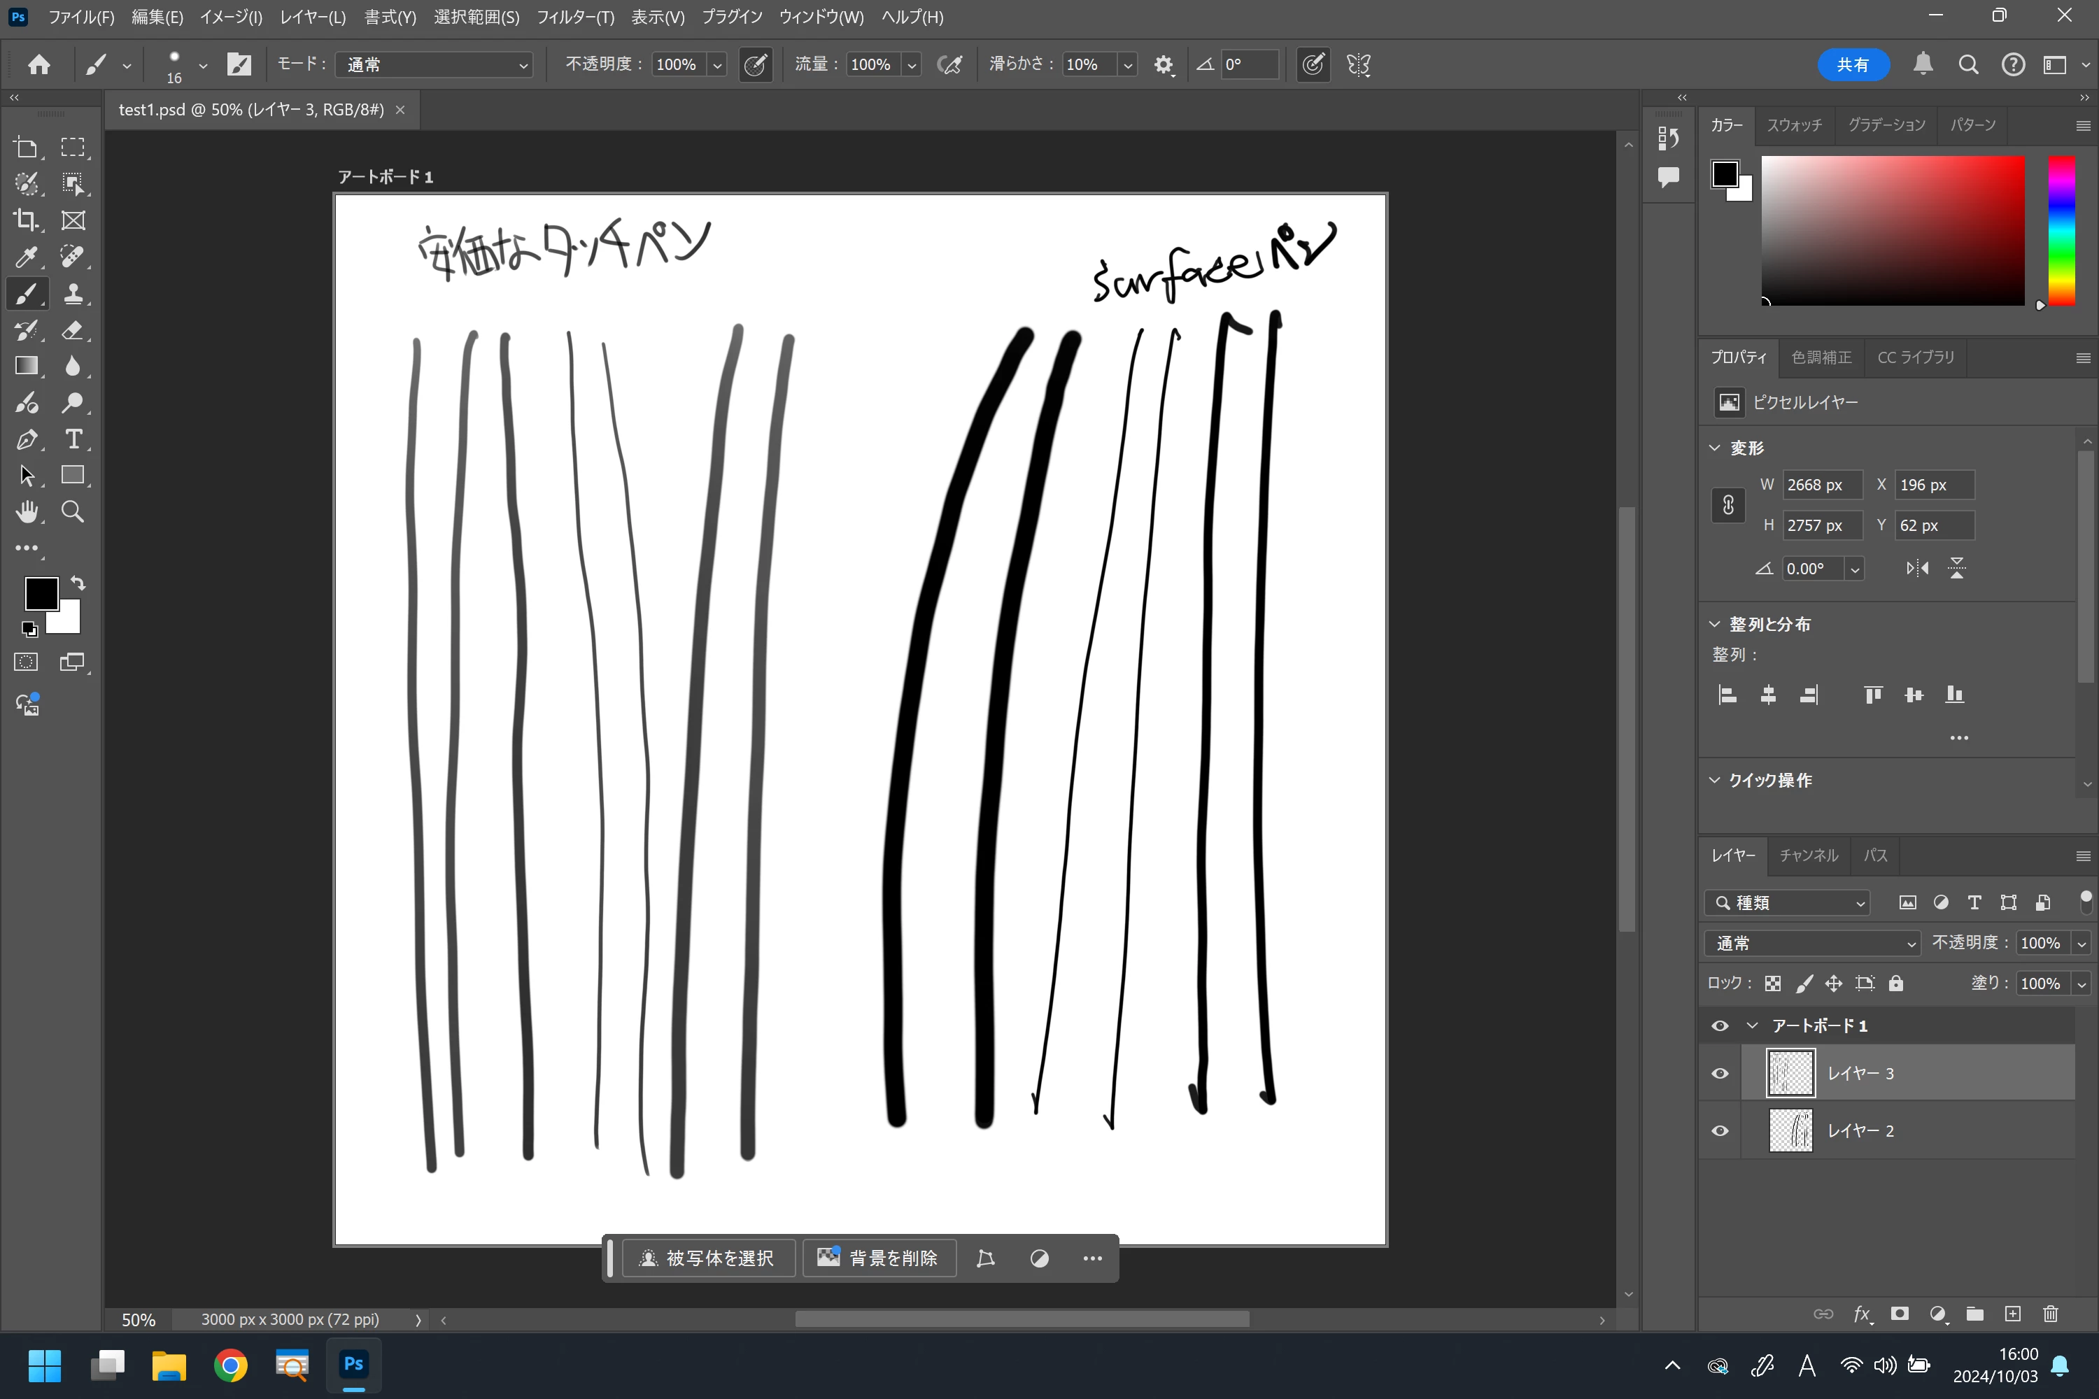The width and height of the screenshot is (2099, 1399).
Task: Select the Horizontal Type tool
Action: [73, 439]
